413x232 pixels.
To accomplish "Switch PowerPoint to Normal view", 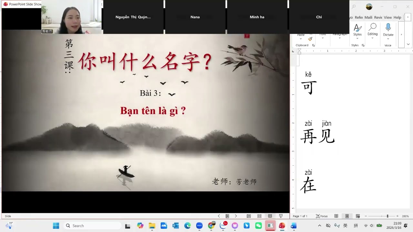I will [248, 216].
